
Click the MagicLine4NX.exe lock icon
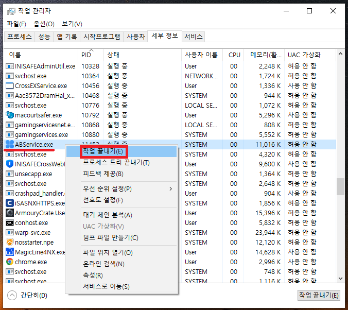[x=10, y=252]
